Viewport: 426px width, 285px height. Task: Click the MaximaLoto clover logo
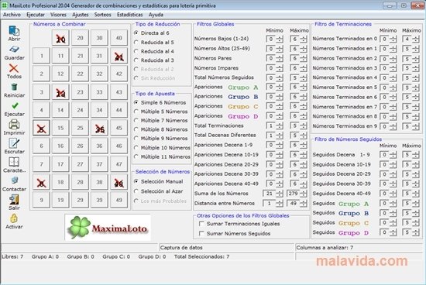108,228
